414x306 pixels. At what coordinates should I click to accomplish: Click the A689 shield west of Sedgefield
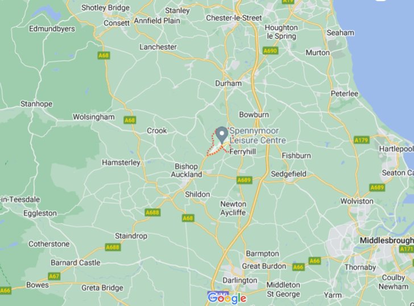click(x=245, y=180)
